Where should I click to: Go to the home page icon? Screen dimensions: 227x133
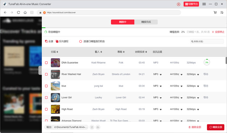pos(25,12)
